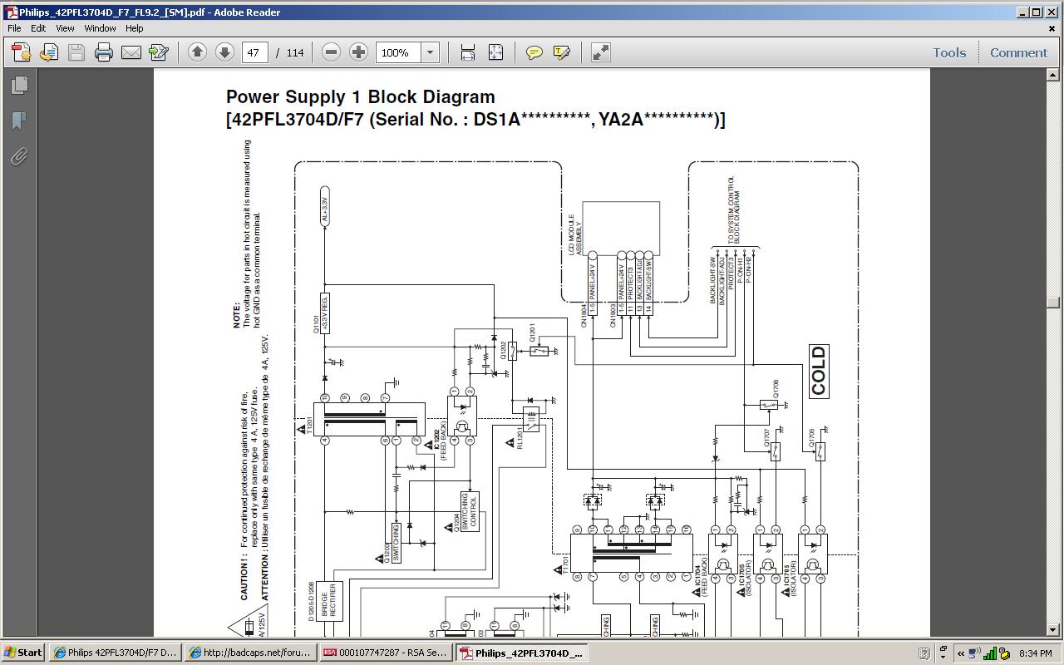The height and width of the screenshot is (665, 1064).
Task: Go to next page arrow
Action: pyautogui.click(x=224, y=52)
